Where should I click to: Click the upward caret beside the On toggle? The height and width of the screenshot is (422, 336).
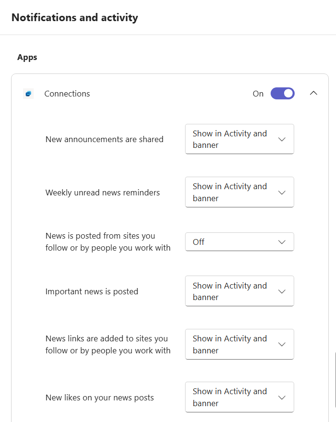coord(313,93)
